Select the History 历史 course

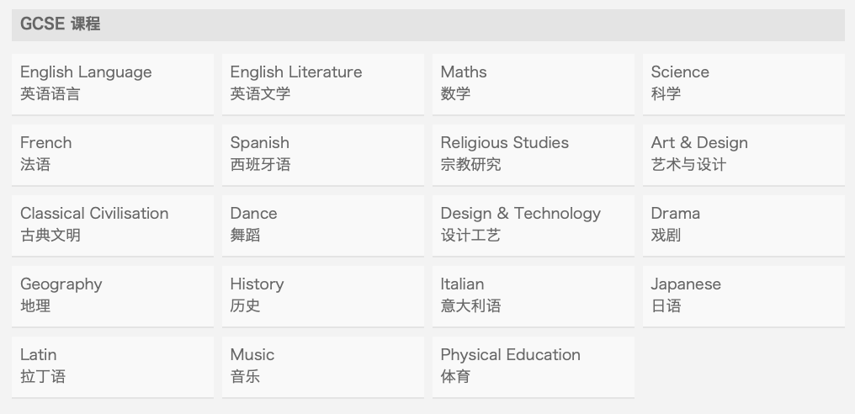tap(323, 296)
